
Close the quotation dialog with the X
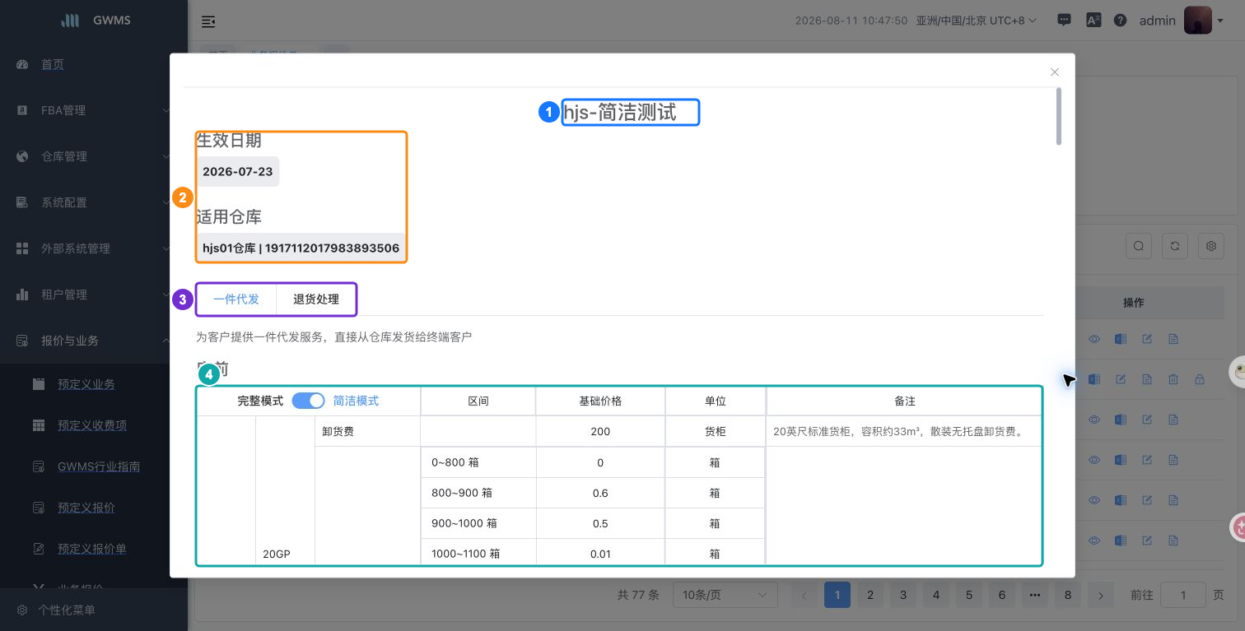pos(1055,72)
